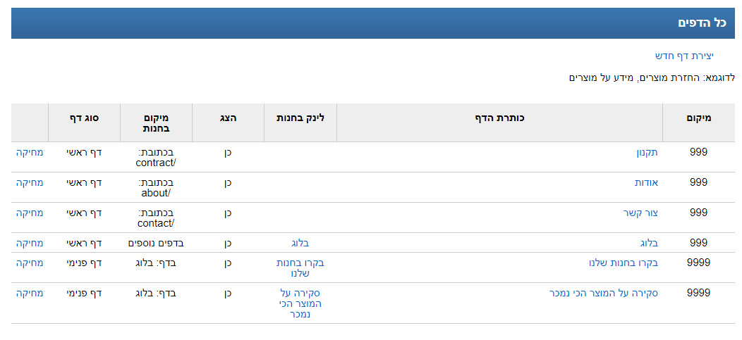The height and width of the screenshot is (340, 742).
Task: Click the לינק בחנות column header
Action: coord(300,118)
